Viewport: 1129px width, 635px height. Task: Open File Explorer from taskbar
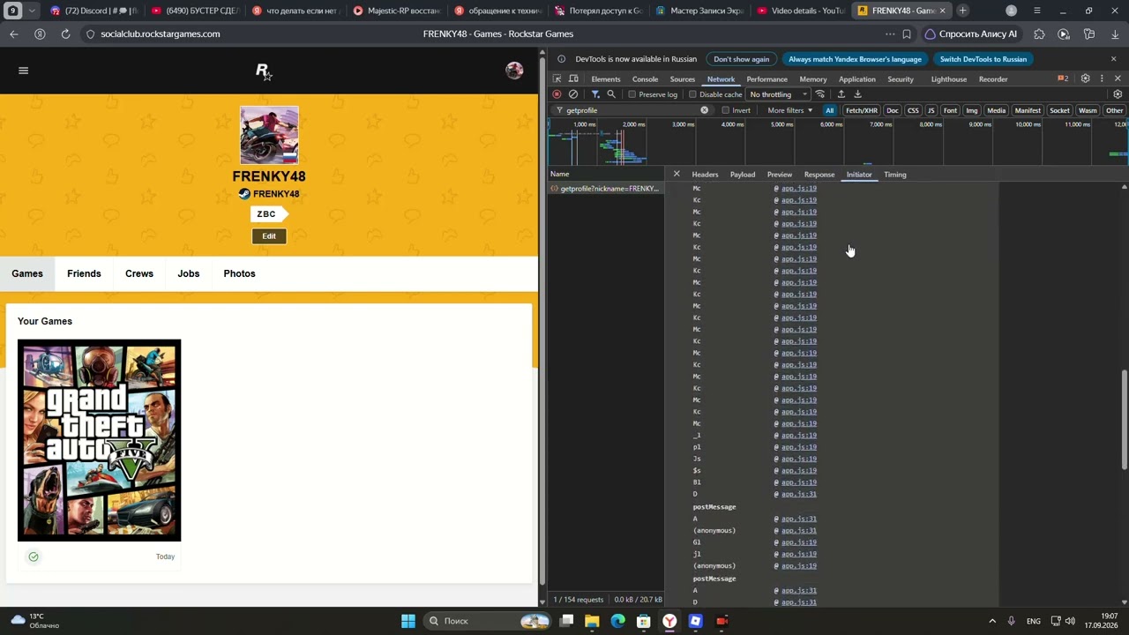click(x=592, y=621)
